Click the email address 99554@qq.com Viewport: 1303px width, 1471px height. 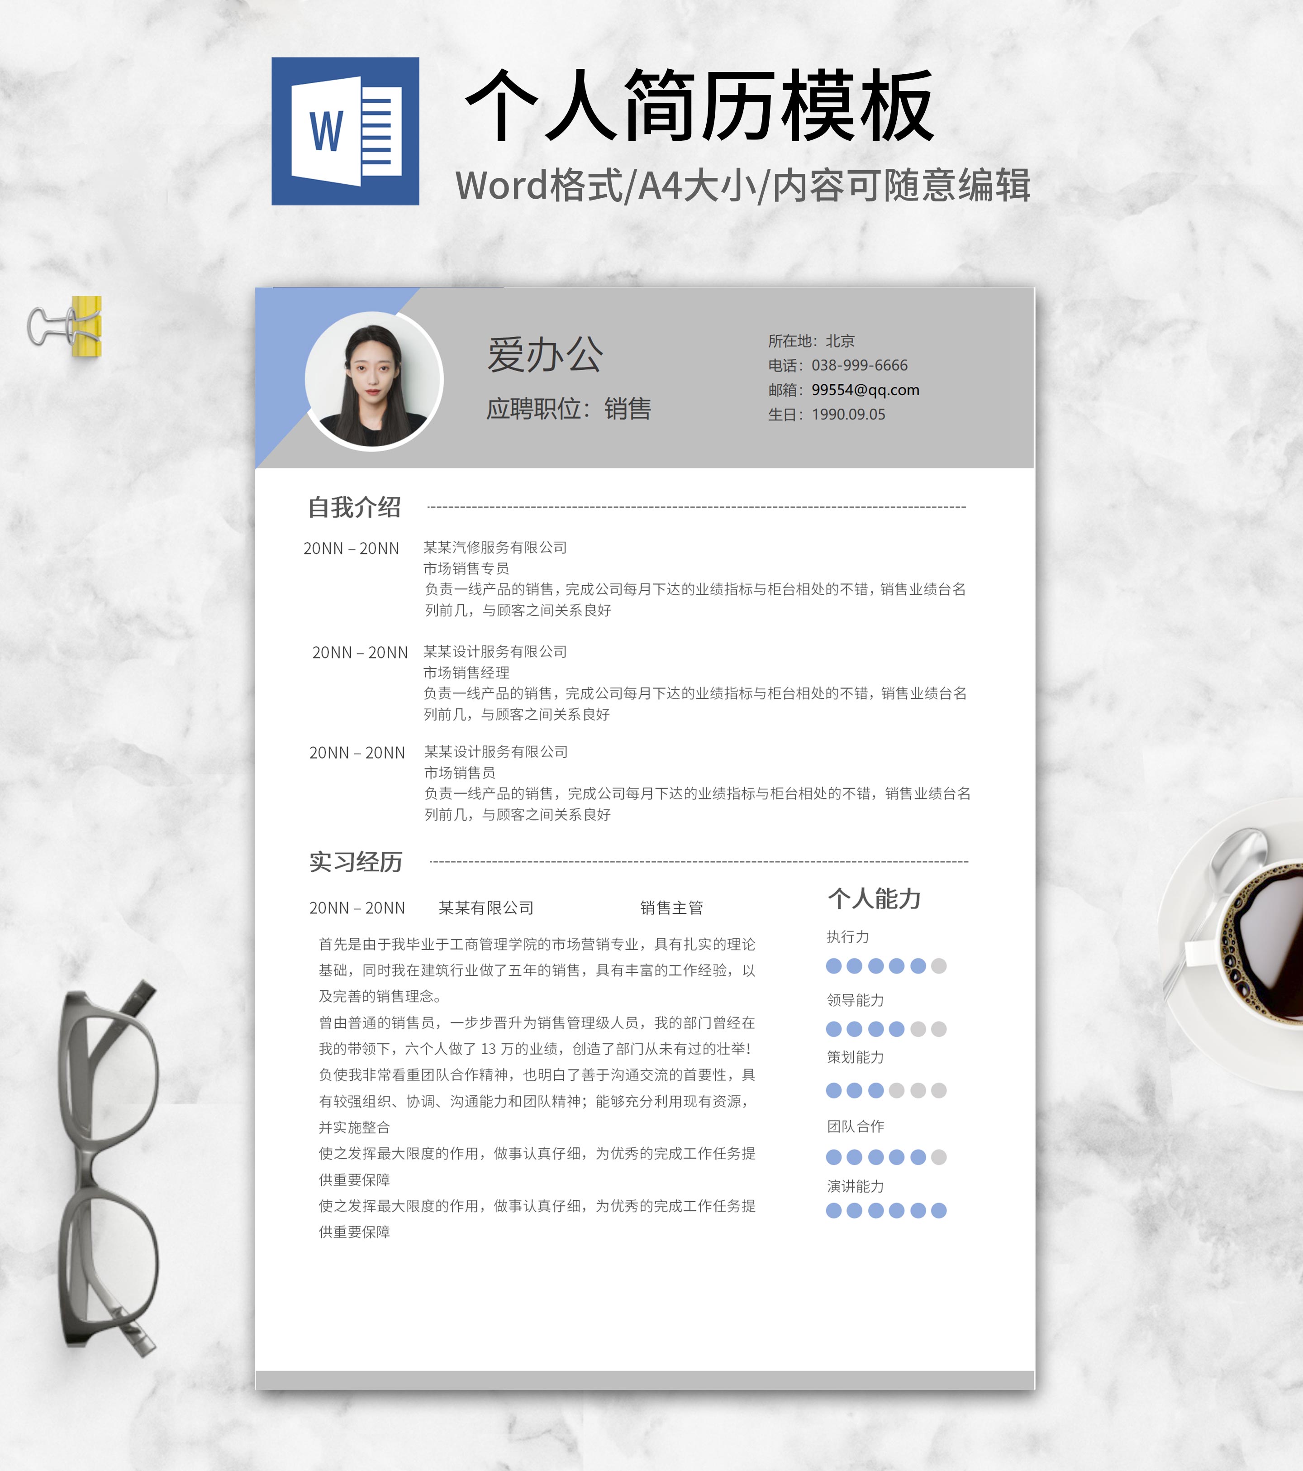coord(865,389)
